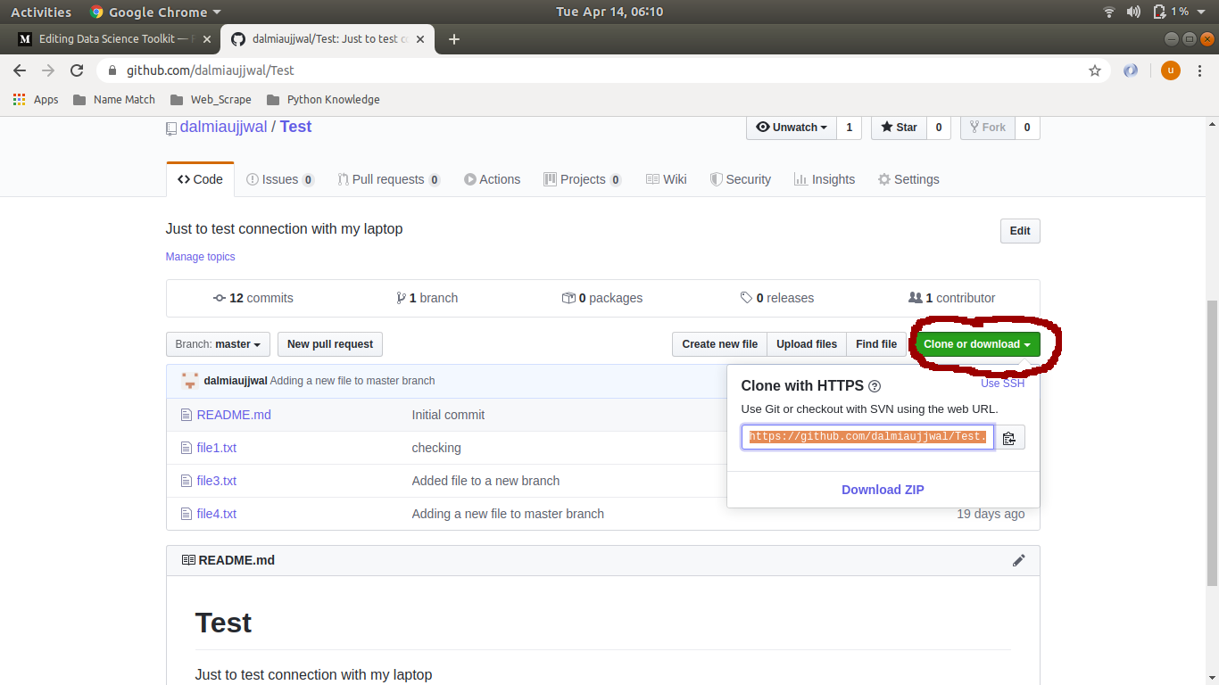Open repository Settings tab
1219x685 pixels.
pyautogui.click(x=908, y=179)
